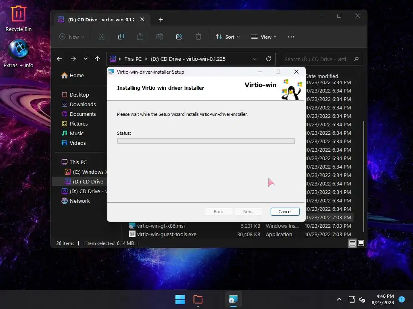Open recent locations chevron
413x309 pixels.
tap(86, 59)
